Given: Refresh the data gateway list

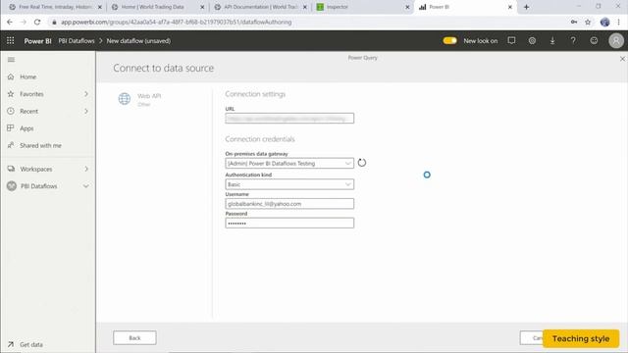Looking at the screenshot, I should tap(362, 163).
